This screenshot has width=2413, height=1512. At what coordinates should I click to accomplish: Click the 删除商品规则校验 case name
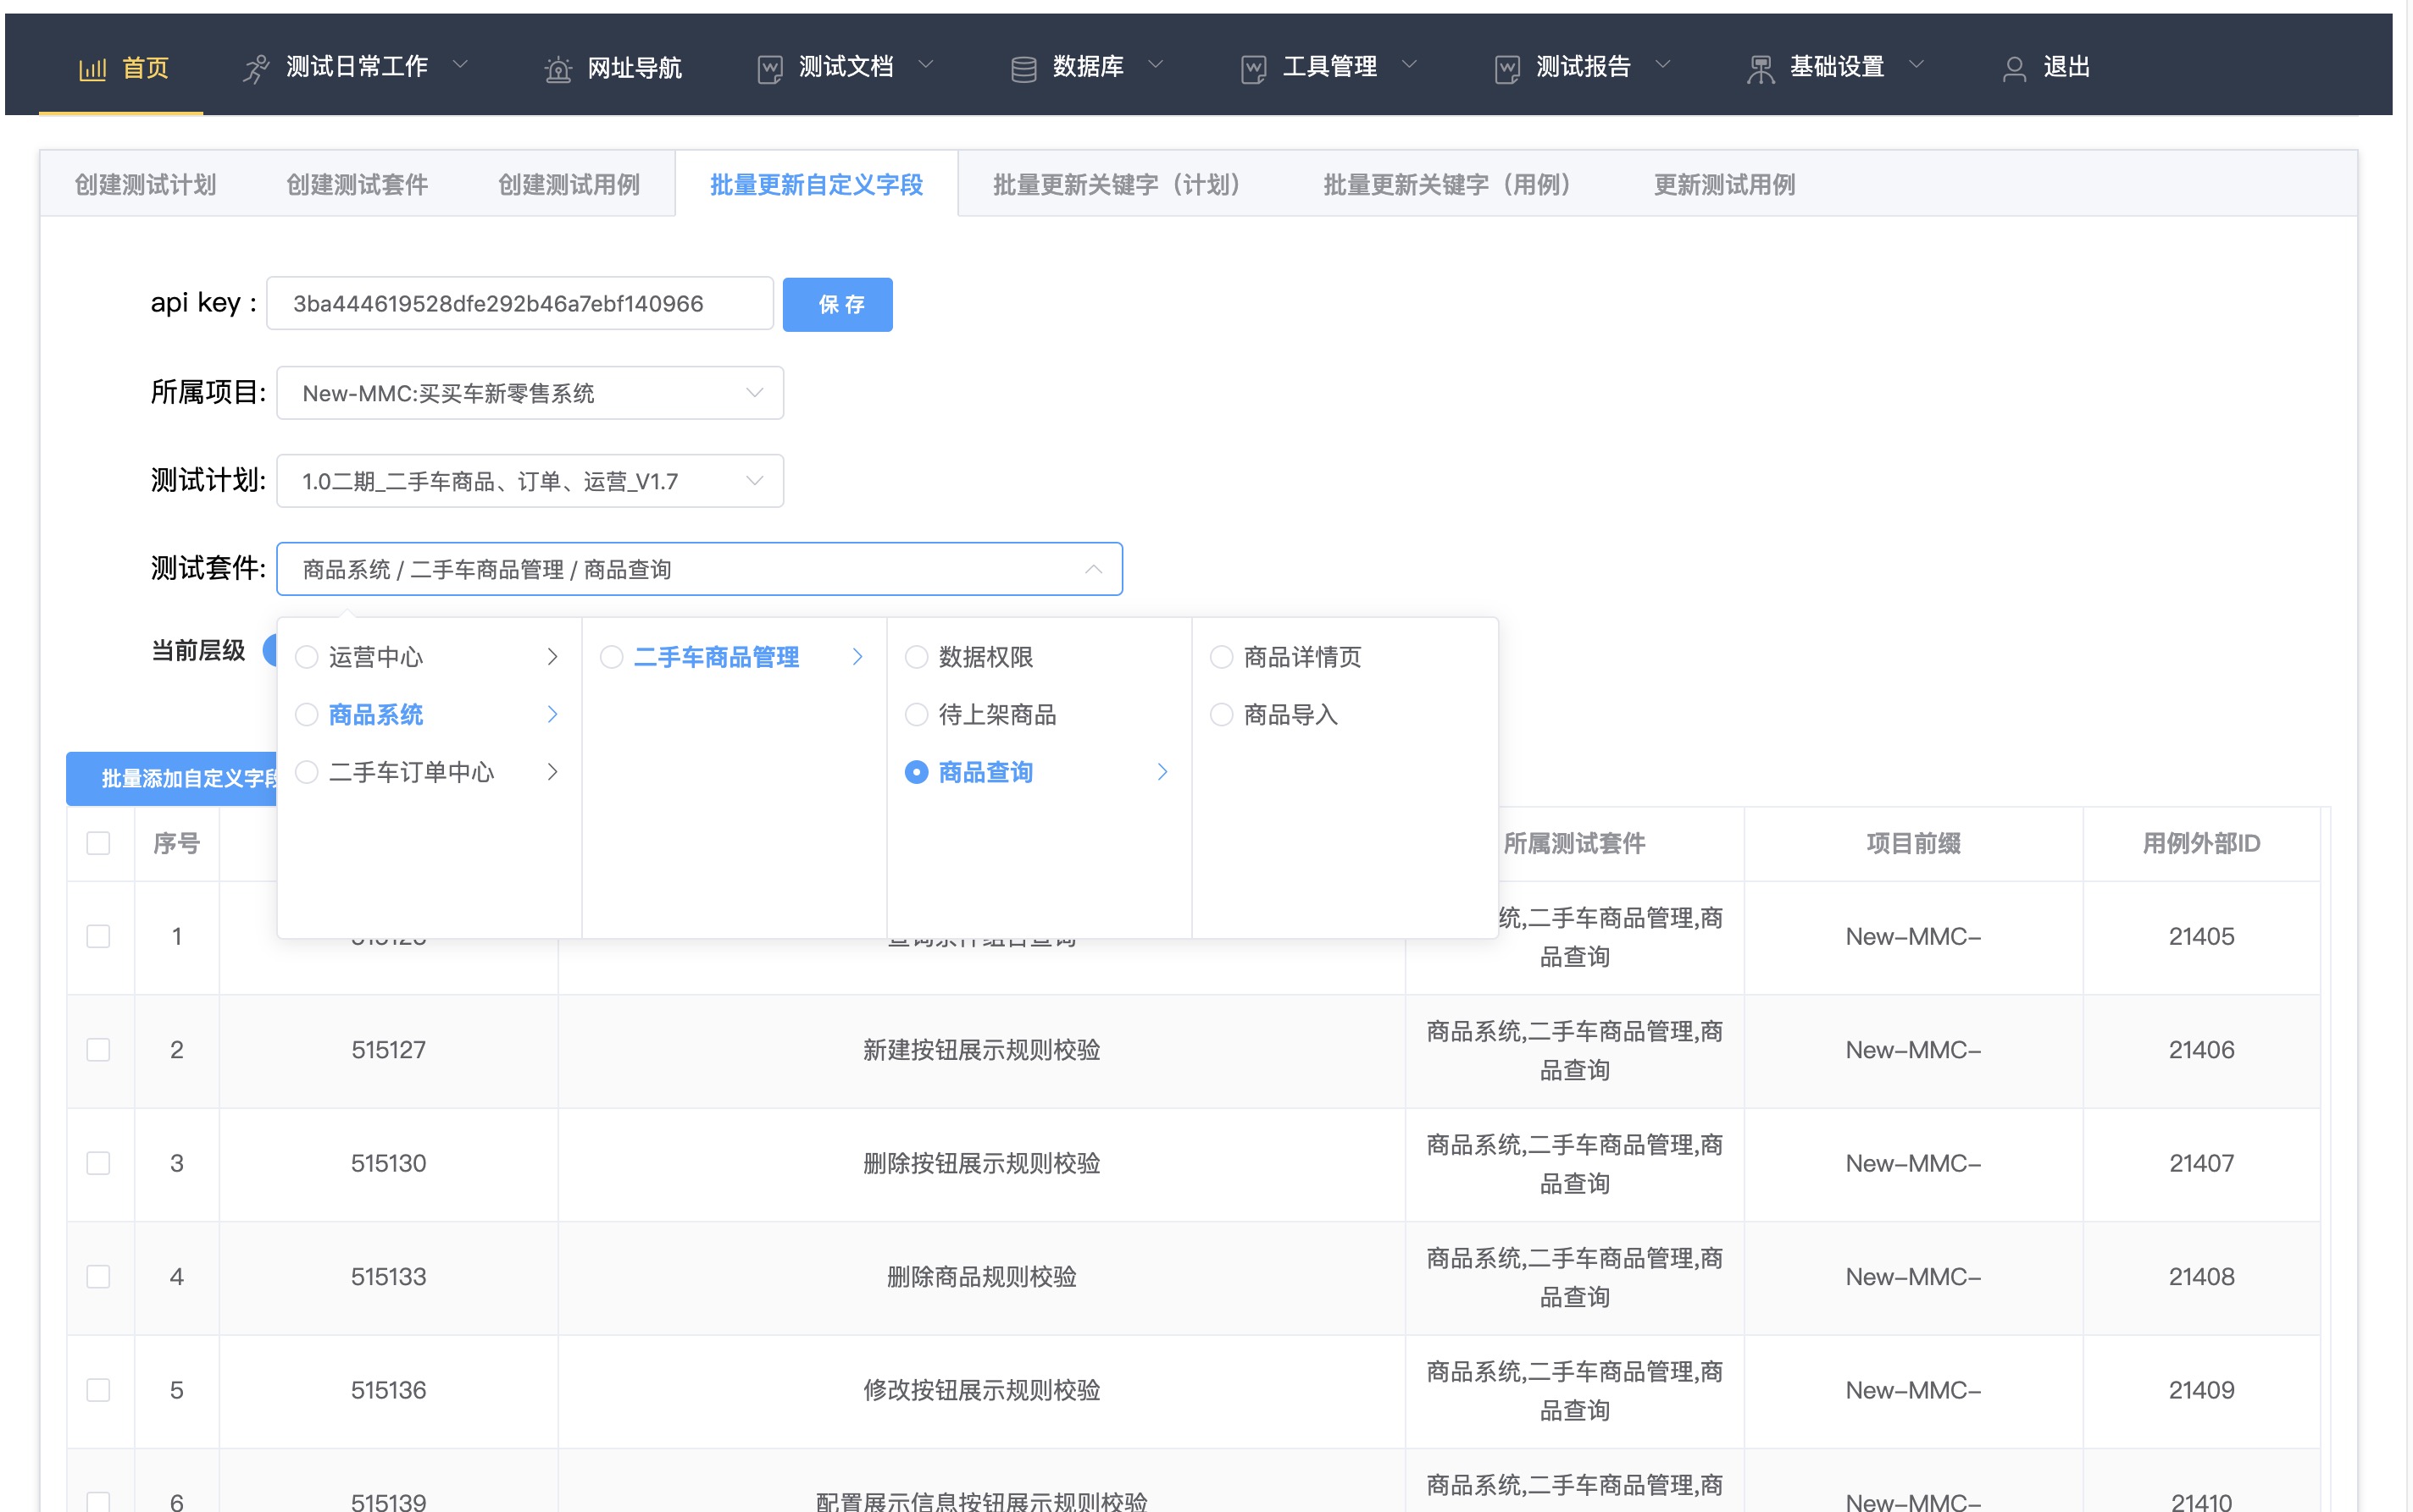pyautogui.click(x=982, y=1277)
